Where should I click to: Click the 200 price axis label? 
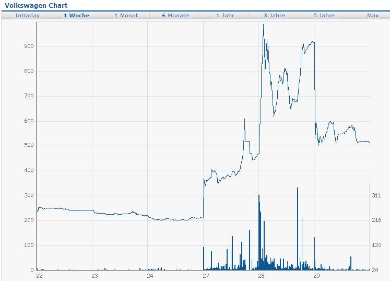point(29,220)
